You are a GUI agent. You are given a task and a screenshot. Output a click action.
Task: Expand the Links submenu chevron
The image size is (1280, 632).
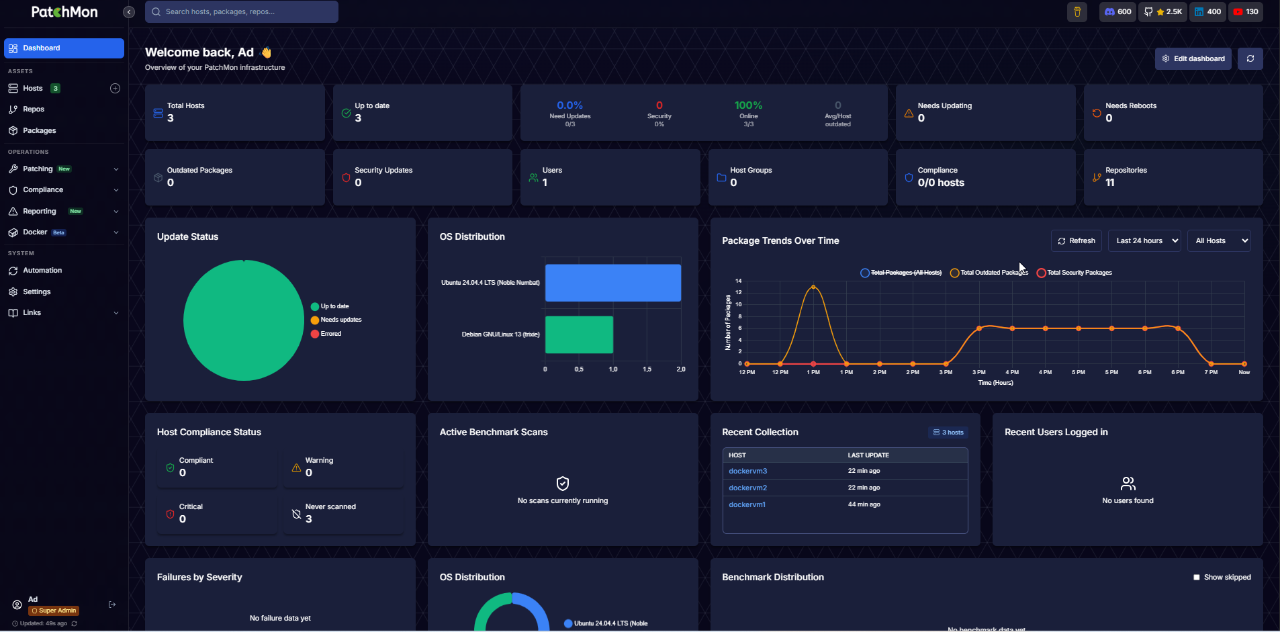click(x=116, y=313)
